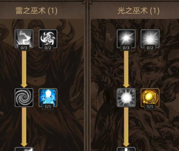
Task: Click the 0/2 counter under shuriken skill
Action: tap(48, 48)
